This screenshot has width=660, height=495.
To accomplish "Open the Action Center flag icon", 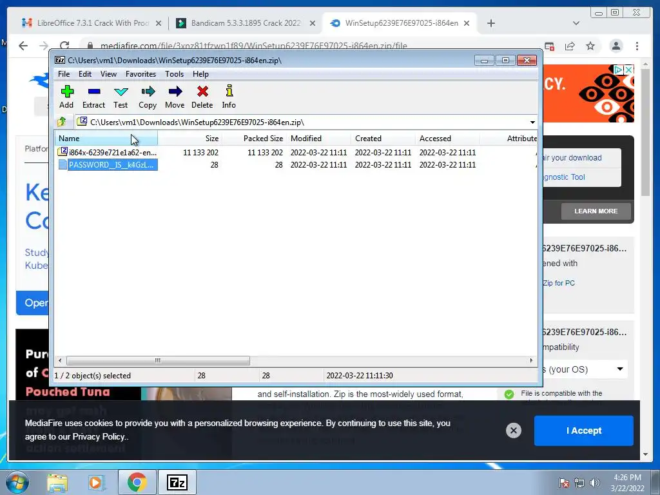I will tap(563, 483).
